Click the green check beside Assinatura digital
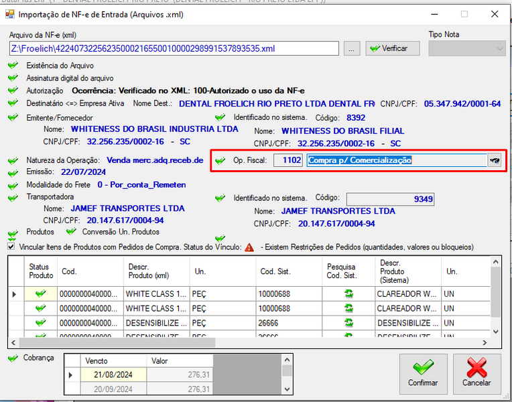The height and width of the screenshot is (402, 512). coord(13,78)
